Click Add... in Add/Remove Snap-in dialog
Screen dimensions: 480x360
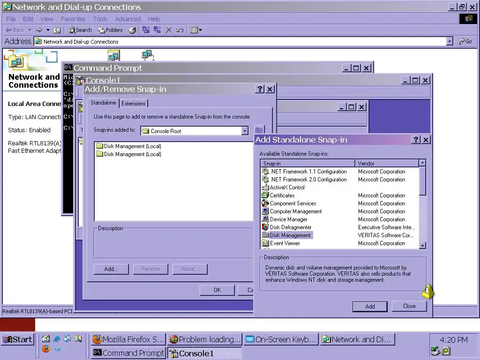(111, 269)
